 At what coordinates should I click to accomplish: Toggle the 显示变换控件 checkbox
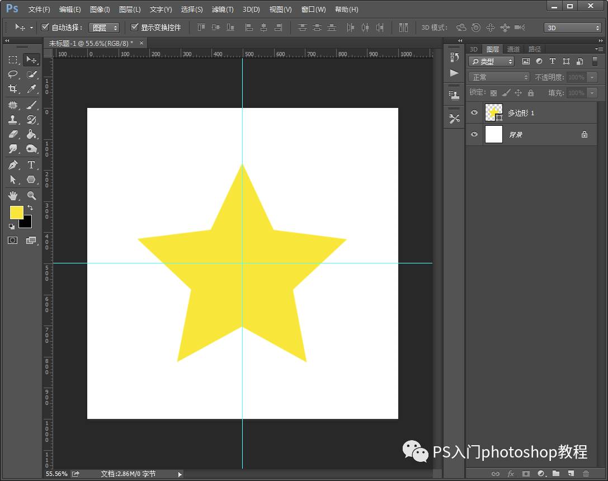pyautogui.click(x=135, y=27)
